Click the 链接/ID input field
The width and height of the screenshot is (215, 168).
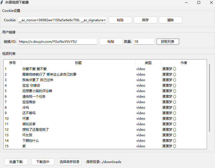point(58,42)
